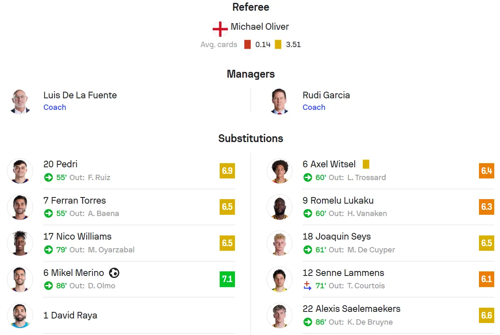The height and width of the screenshot is (335, 500).
Task: Click the England flag icon beside Michael Oliver
Action: coord(220,29)
